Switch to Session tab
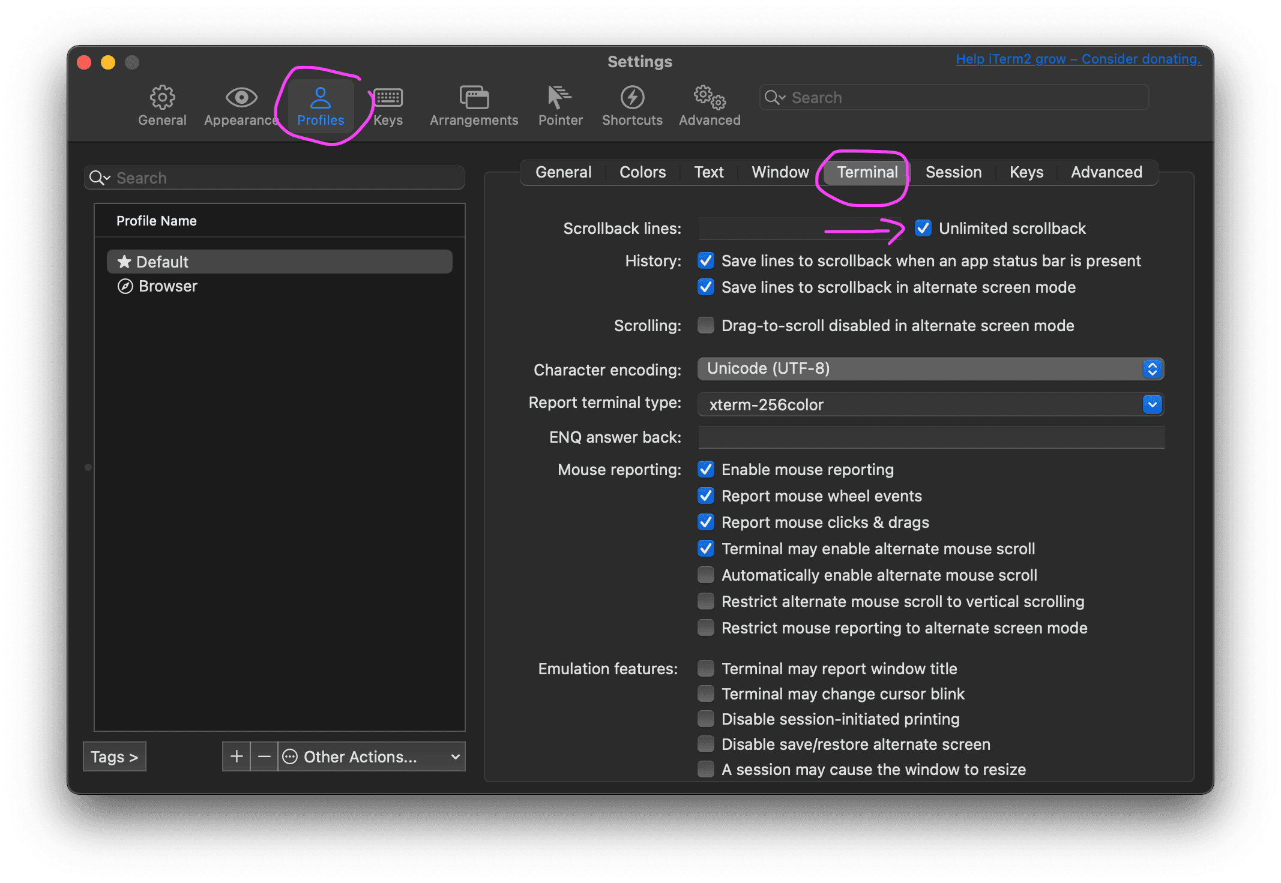 [x=953, y=172]
